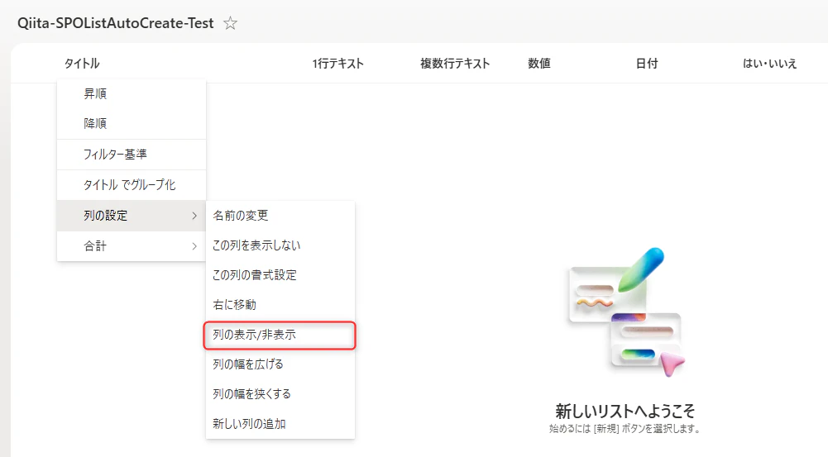Screen dimensions: 828x457
Task: Select 新しい列の追加
Action: (x=280, y=424)
